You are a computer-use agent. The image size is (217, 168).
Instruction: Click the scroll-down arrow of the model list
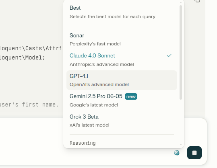click(x=181, y=145)
